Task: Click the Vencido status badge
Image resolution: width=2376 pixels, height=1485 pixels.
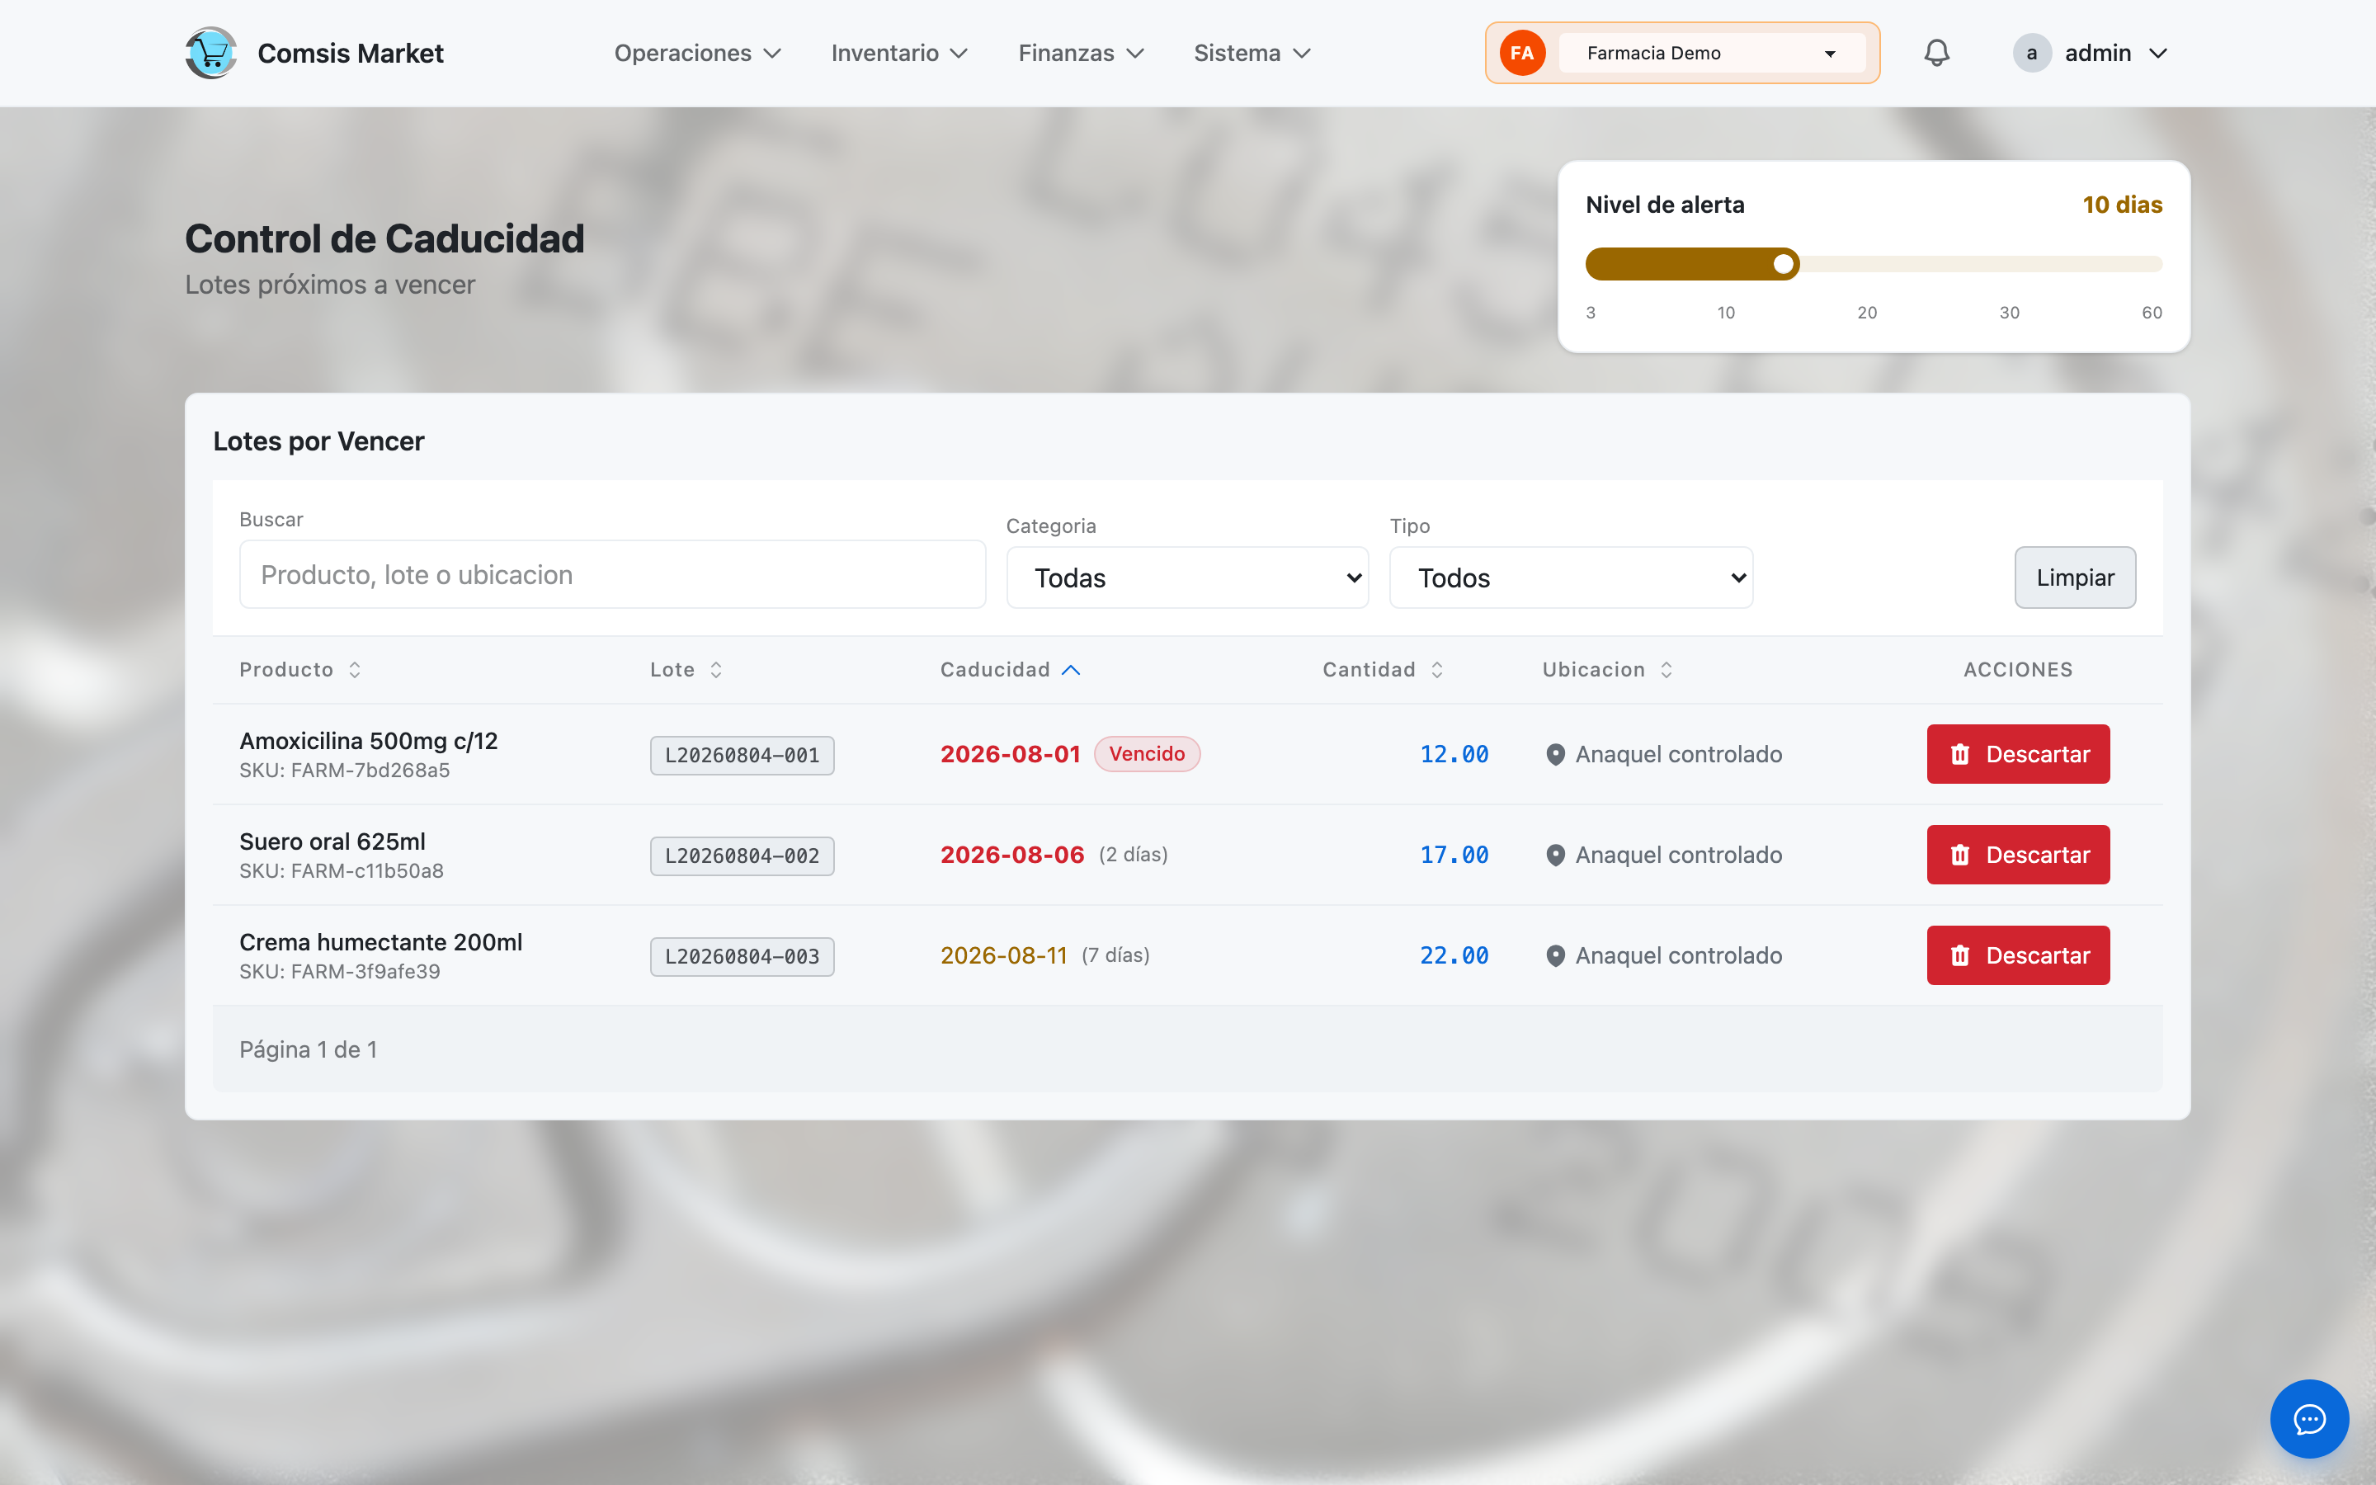Action: (x=1147, y=754)
